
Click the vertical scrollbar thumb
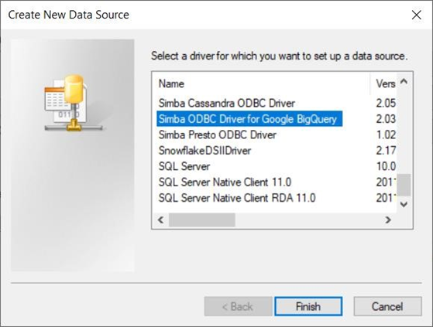(x=404, y=185)
